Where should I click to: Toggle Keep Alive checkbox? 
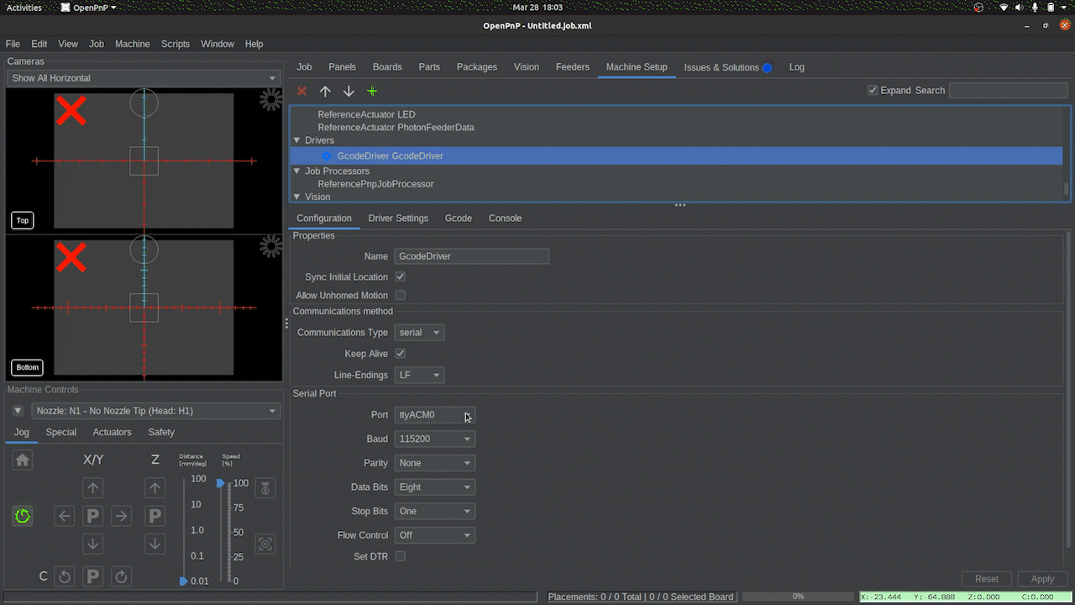click(401, 354)
